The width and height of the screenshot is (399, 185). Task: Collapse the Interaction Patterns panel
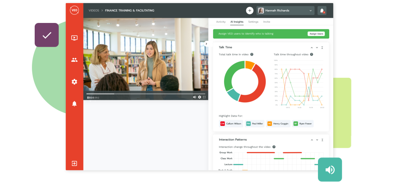coord(322,140)
